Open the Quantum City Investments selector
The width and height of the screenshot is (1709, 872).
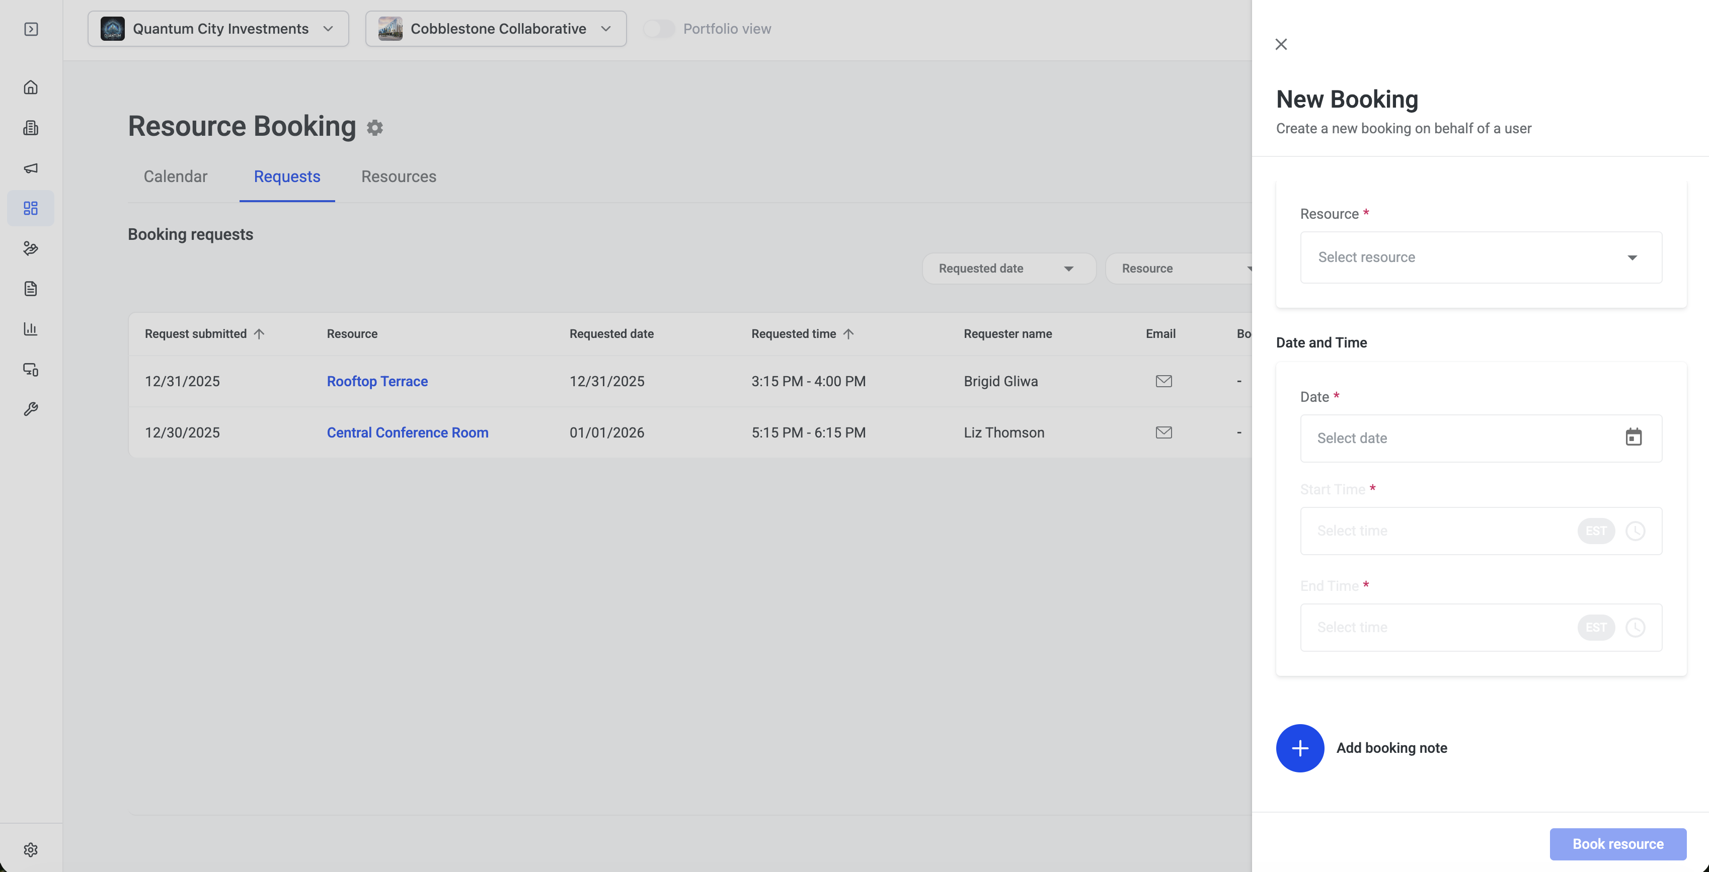[217, 29]
